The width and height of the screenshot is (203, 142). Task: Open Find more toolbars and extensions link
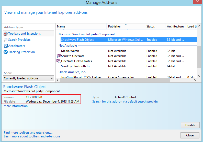(28, 133)
